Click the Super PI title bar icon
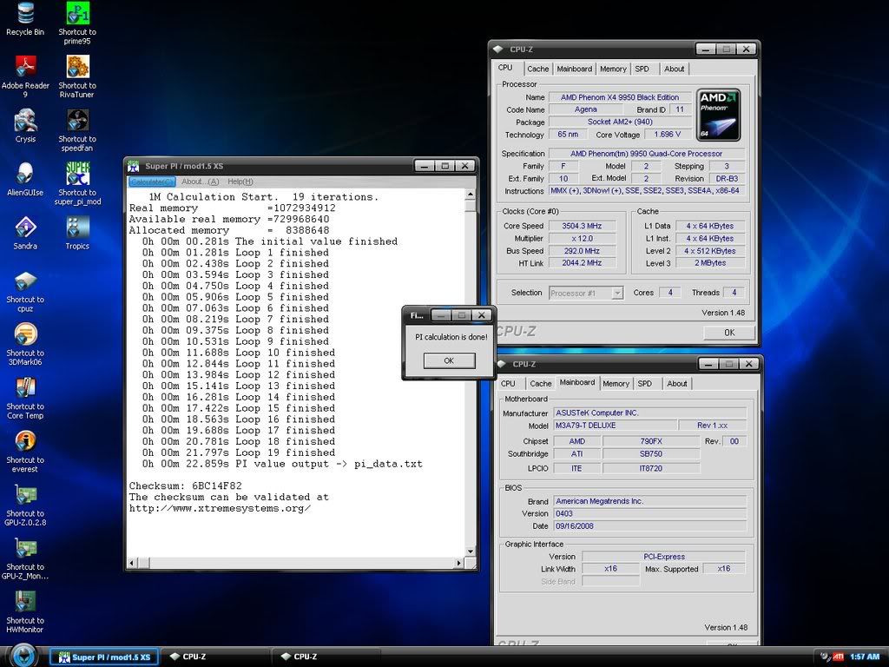The image size is (889, 667). click(133, 166)
